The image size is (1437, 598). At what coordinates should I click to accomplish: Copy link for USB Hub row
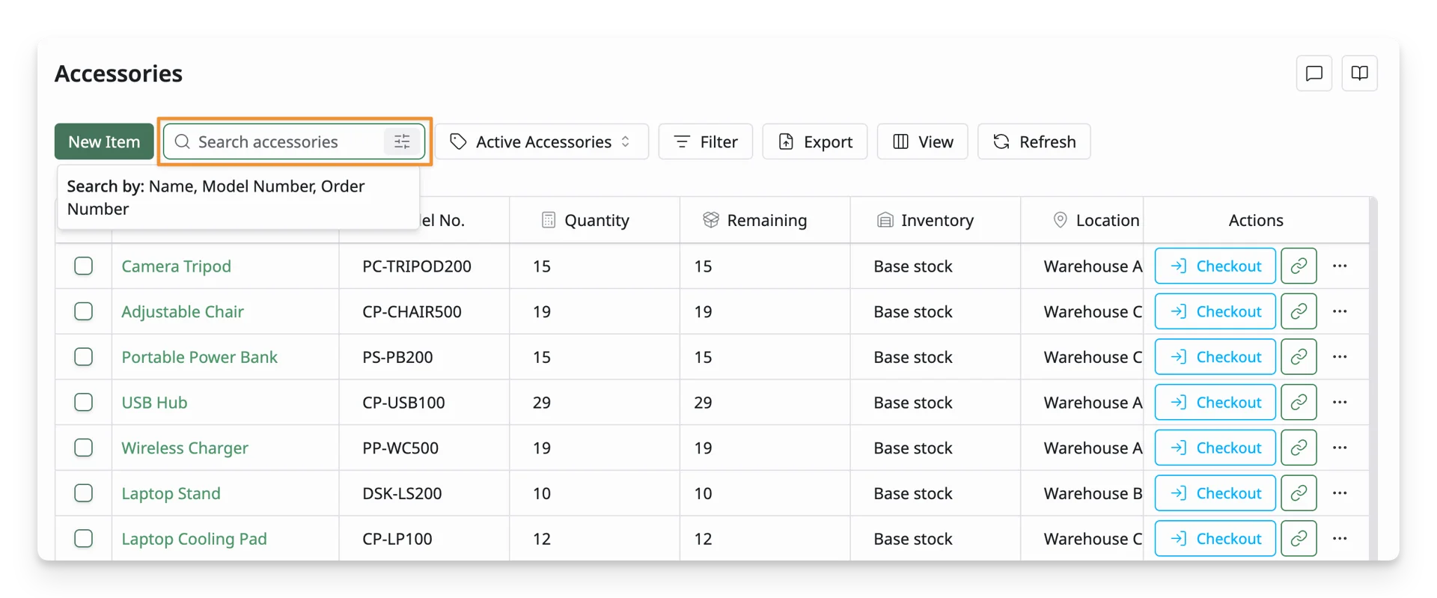(x=1299, y=403)
